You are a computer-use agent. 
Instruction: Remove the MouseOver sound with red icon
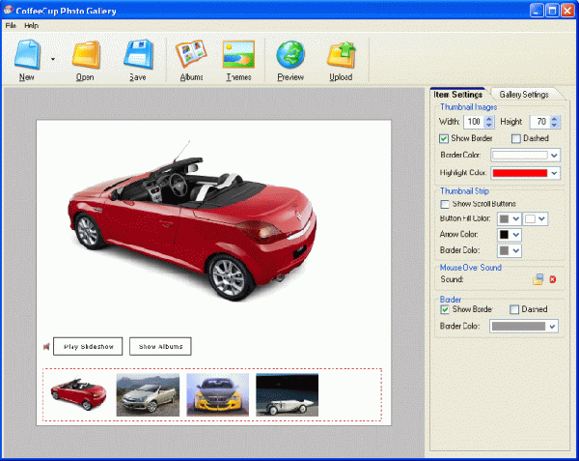[553, 279]
